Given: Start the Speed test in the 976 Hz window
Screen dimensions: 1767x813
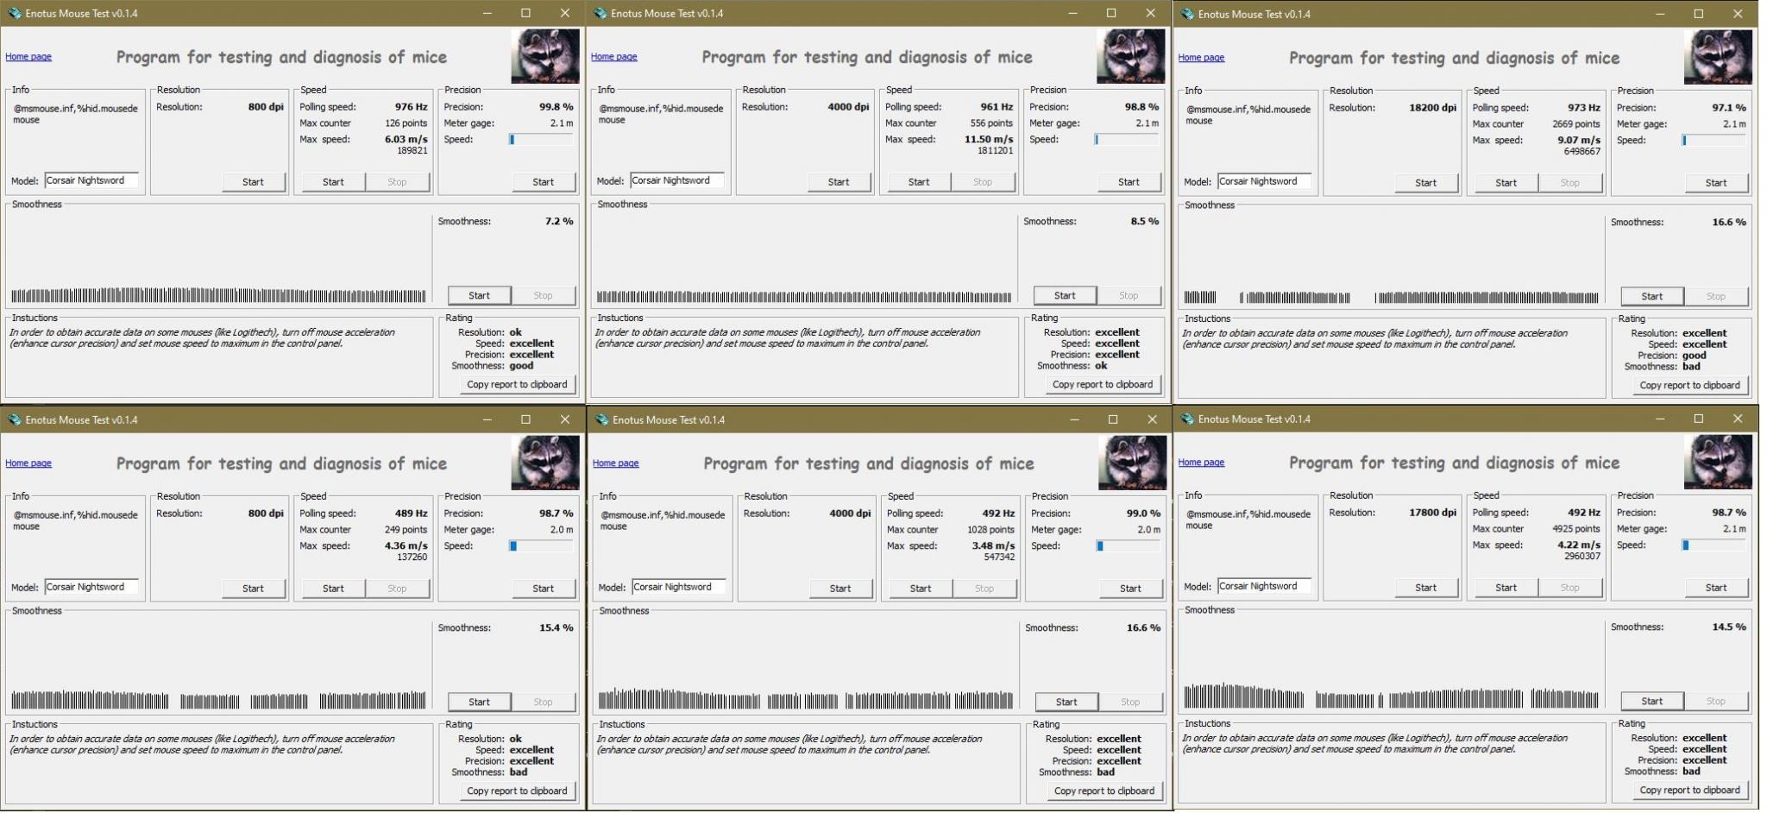Looking at the screenshot, I should pyautogui.click(x=333, y=182).
